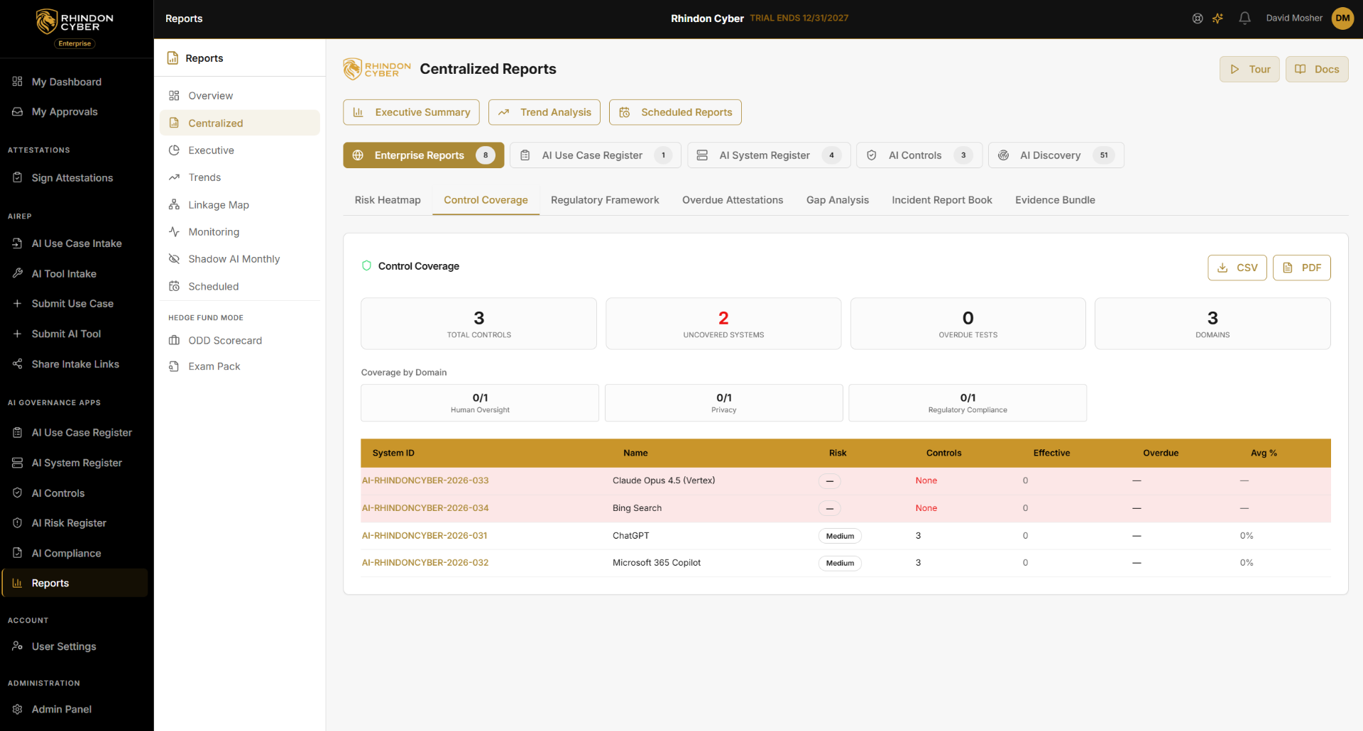Open User Settings in sidebar
Screen dimensions: 1363x731
point(74,647)
